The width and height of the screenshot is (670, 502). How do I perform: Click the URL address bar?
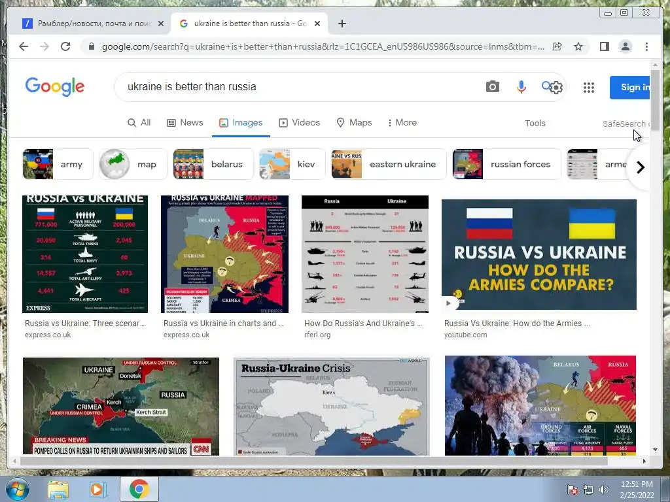pyautogui.click(x=323, y=46)
